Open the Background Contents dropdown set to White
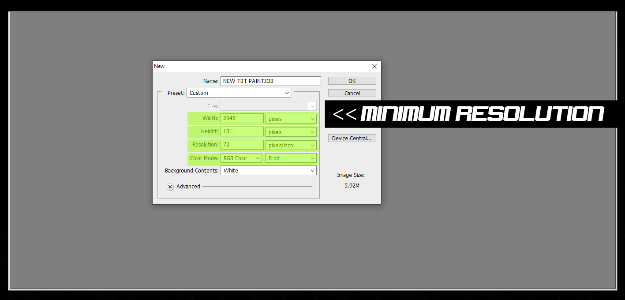The width and height of the screenshot is (625, 300). click(x=268, y=170)
